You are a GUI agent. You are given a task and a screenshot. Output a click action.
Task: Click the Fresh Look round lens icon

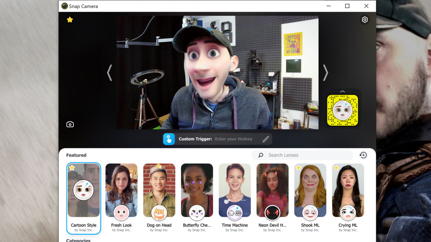122,213
